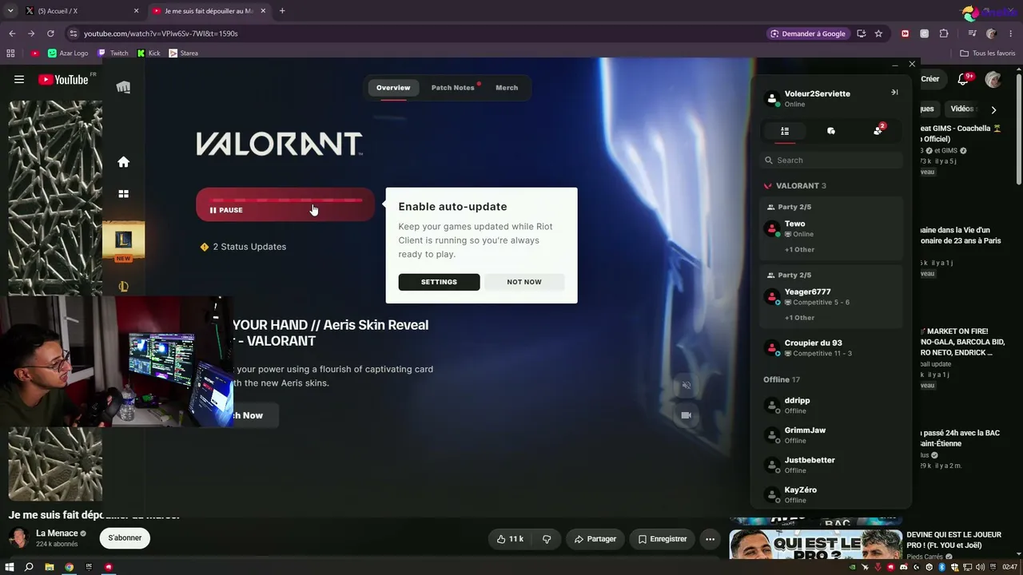
Task: Select offline friend Justbebetter
Action: [831, 465]
